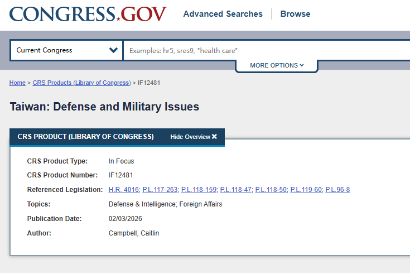View the P.L.119-60 legislation
Viewport: 410px width, 274px height.
(x=306, y=190)
